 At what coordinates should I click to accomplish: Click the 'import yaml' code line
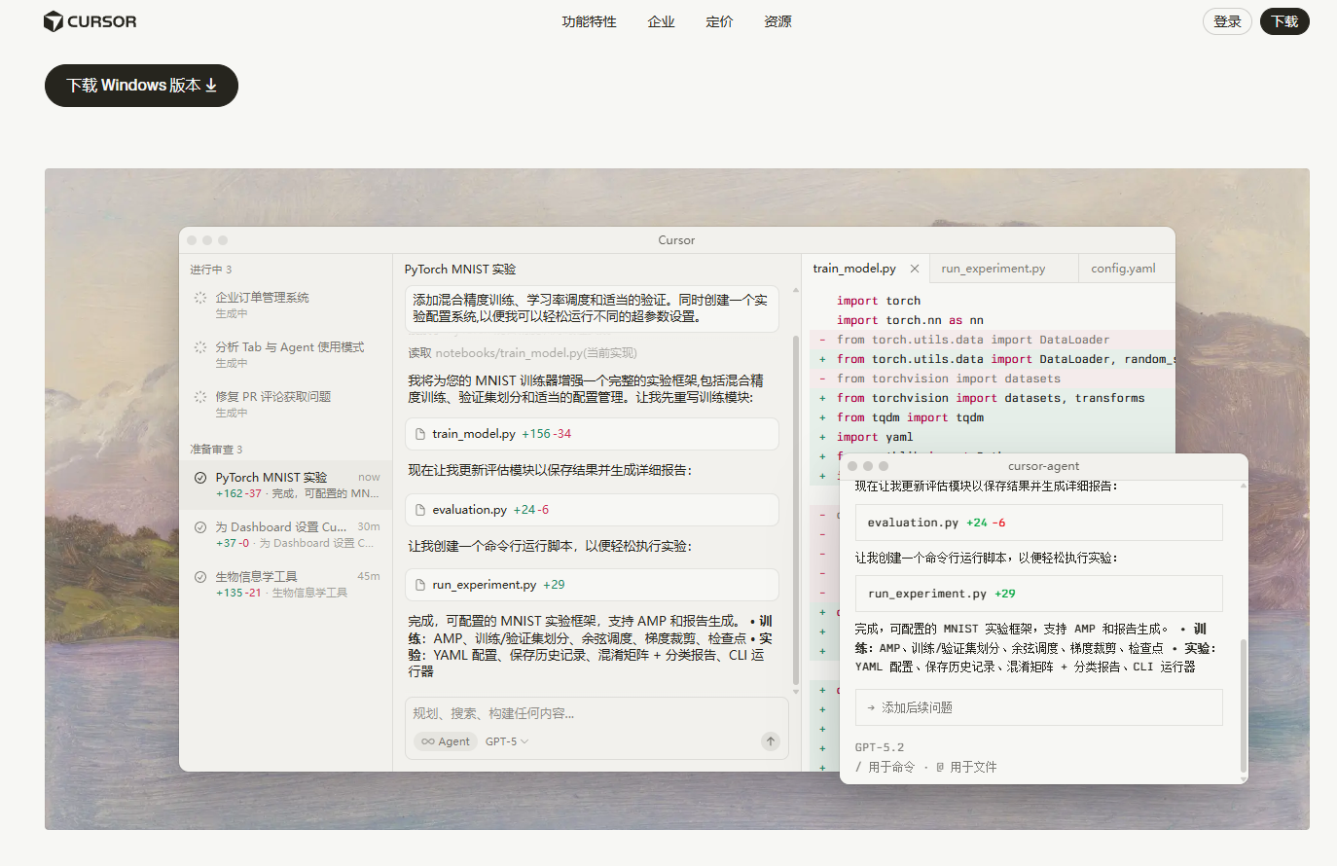tap(875, 437)
